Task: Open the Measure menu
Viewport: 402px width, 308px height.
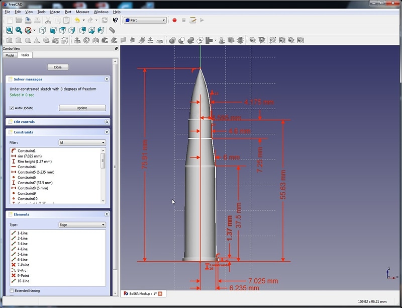Action: pyautogui.click(x=82, y=12)
